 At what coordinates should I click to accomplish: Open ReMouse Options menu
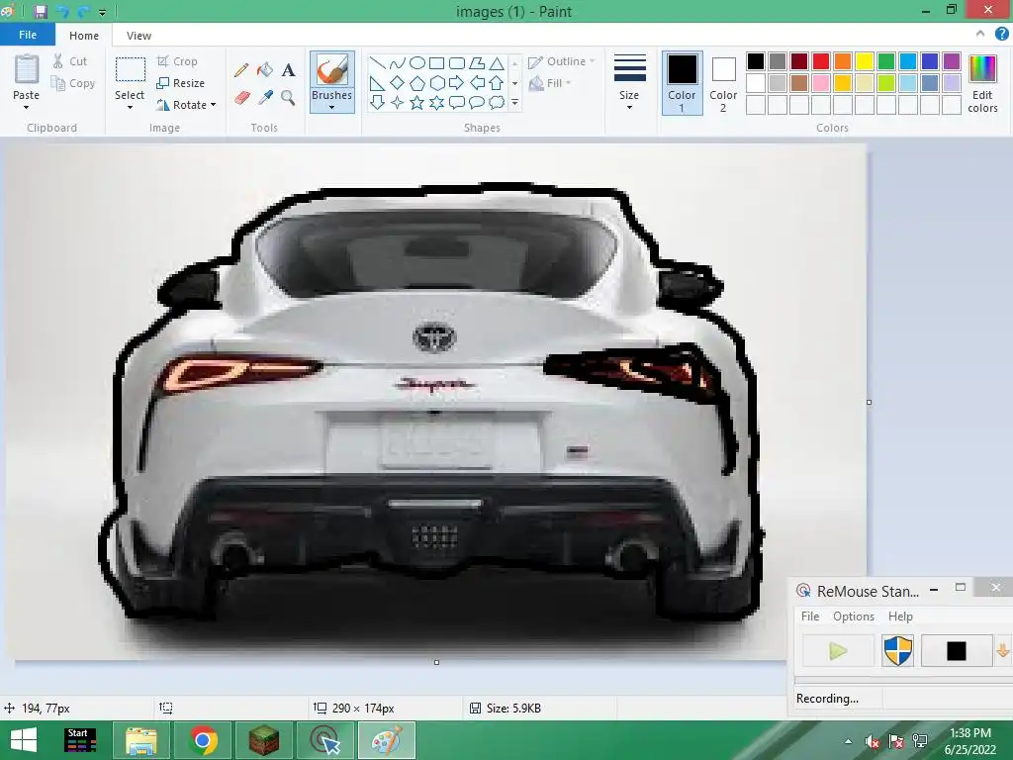tap(854, 617)
